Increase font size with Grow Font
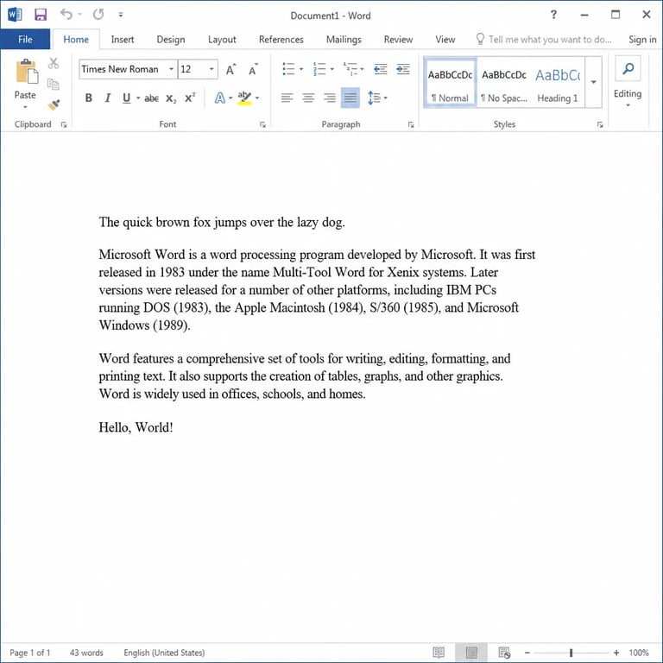The image size is (663, 663). click(230, 69)
